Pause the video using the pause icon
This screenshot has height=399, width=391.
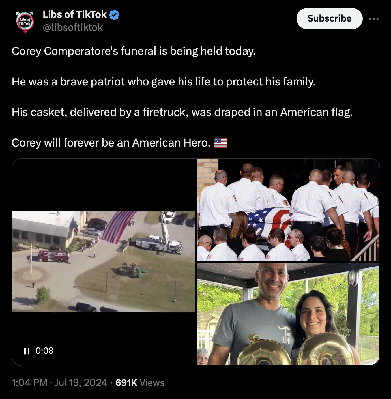coord(27,351)
